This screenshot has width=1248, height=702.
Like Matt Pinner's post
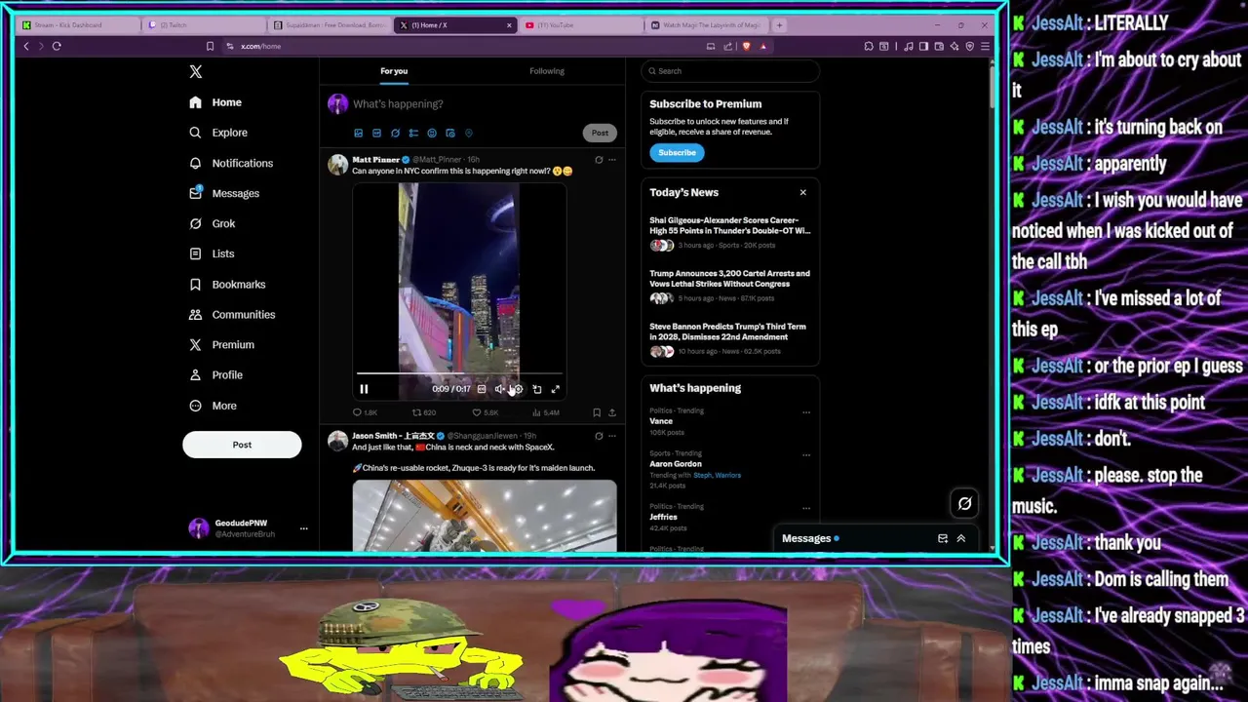485,412
